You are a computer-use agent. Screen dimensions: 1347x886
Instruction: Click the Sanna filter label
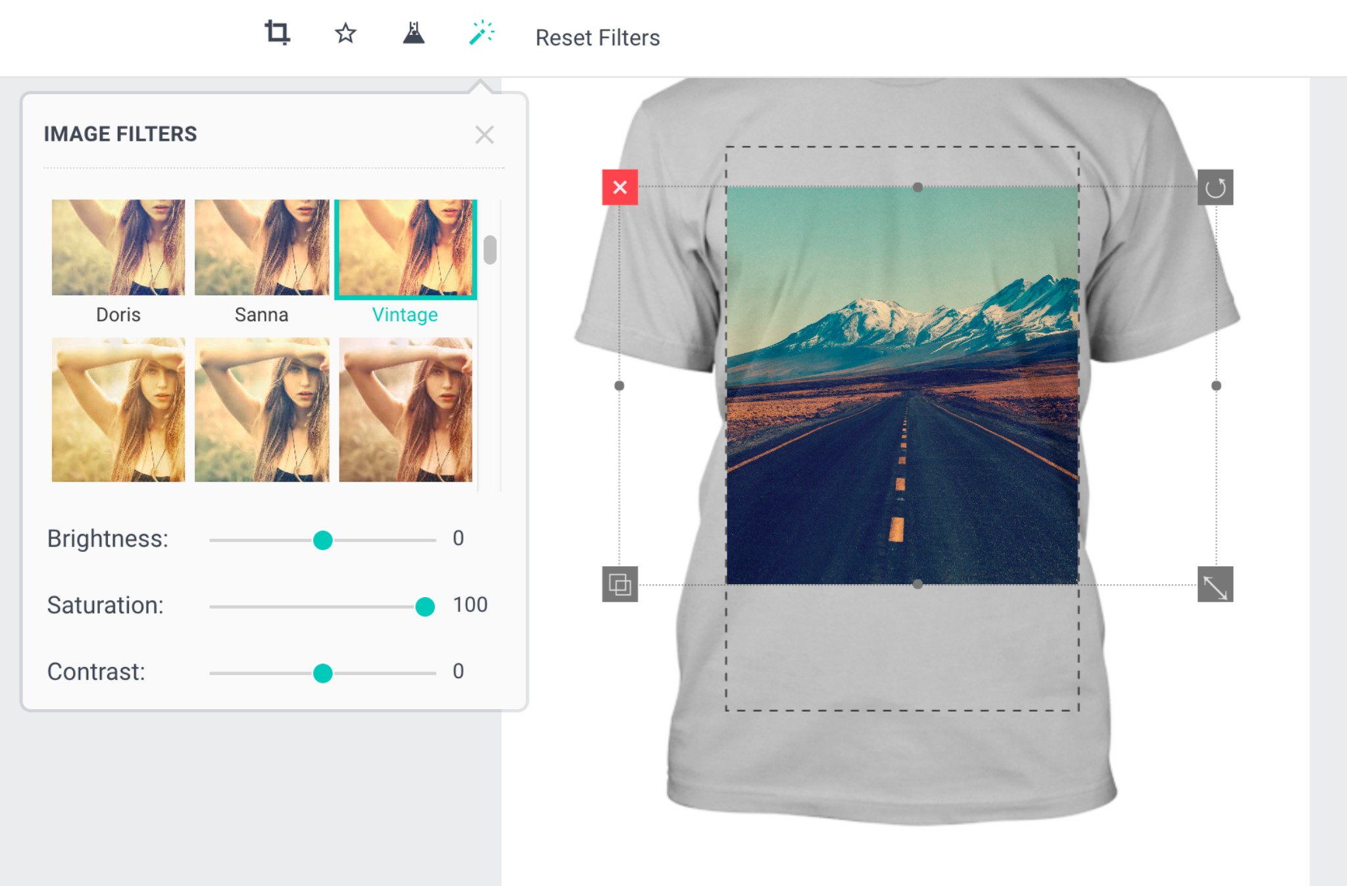(x=262, y=314)
